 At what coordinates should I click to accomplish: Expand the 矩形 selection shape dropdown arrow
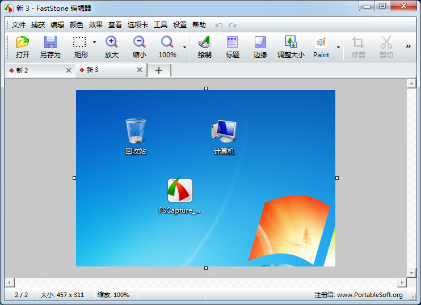click(94, 42)
